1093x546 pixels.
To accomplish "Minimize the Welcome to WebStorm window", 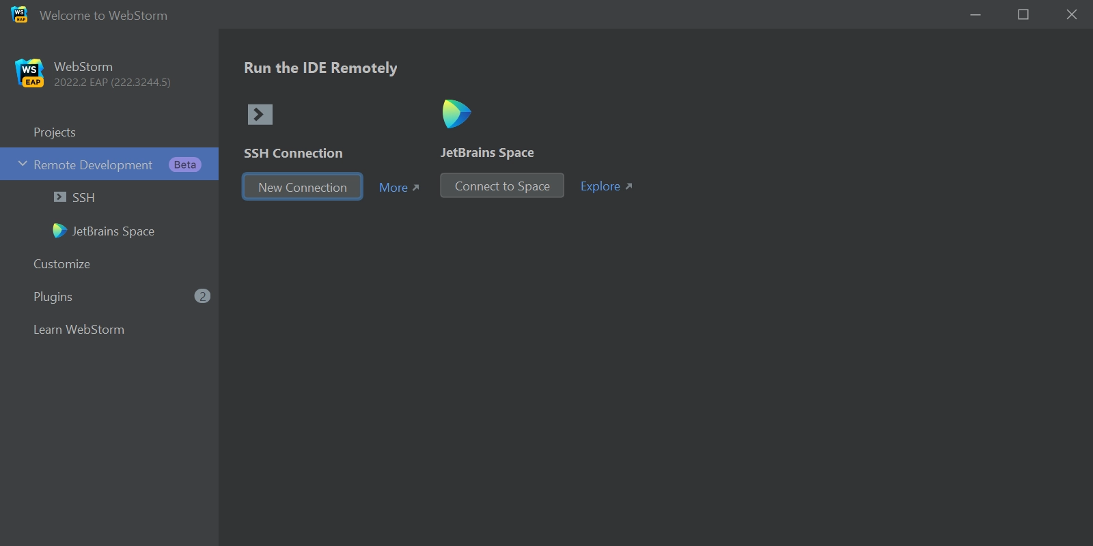I will [976, 14].
